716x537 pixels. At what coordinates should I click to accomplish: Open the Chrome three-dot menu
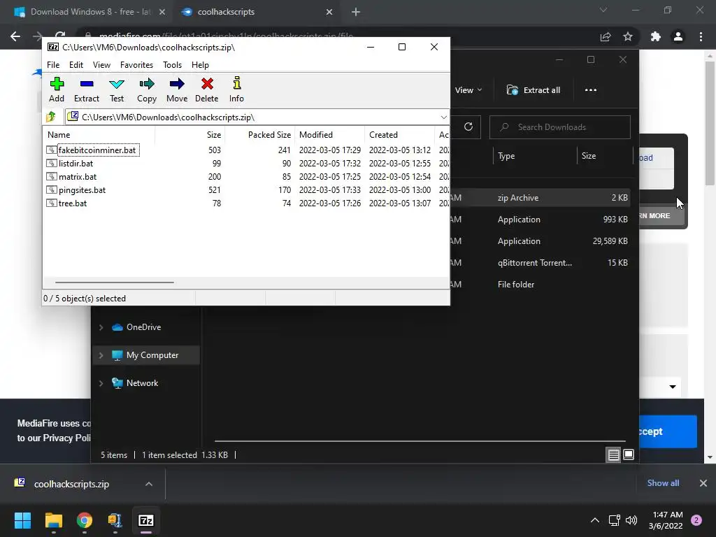pos(701,37)
